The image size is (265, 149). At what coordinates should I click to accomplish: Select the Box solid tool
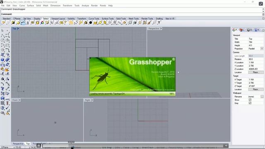point(2,60)
